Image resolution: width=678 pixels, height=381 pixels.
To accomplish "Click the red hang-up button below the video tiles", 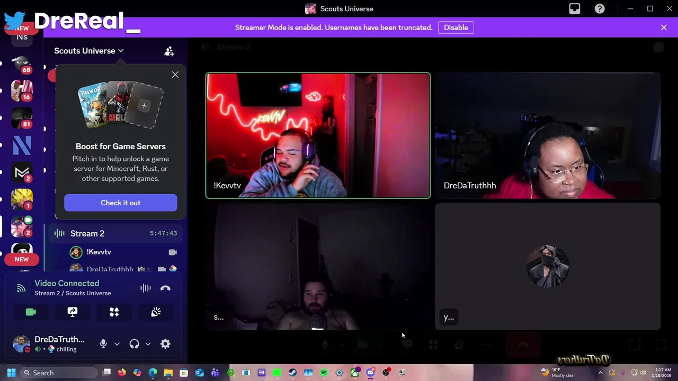I will pyautogui.click(x=523, y=344).
